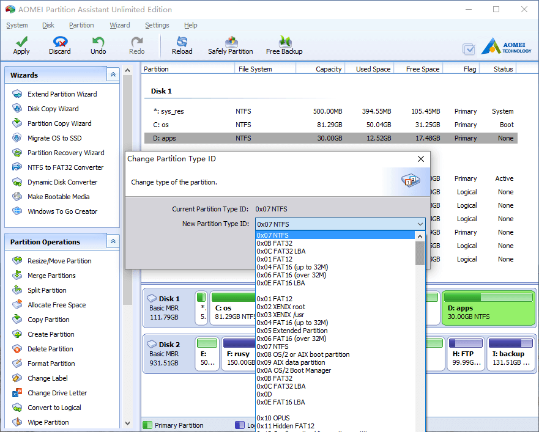539x432 pixels.
Task: Start Migrate OS to SSD
Action: coord(54,138)
